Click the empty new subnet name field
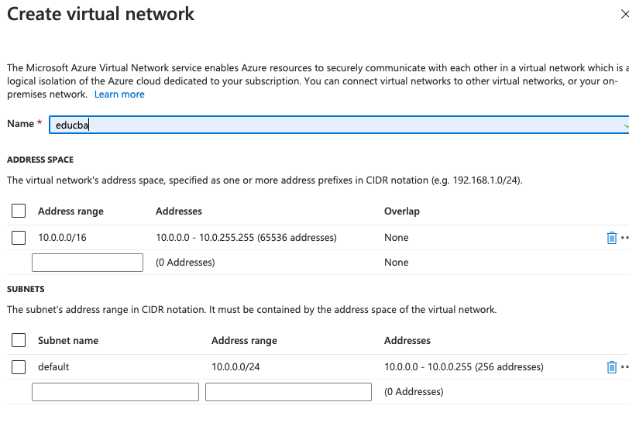 (x=115, y=392)
